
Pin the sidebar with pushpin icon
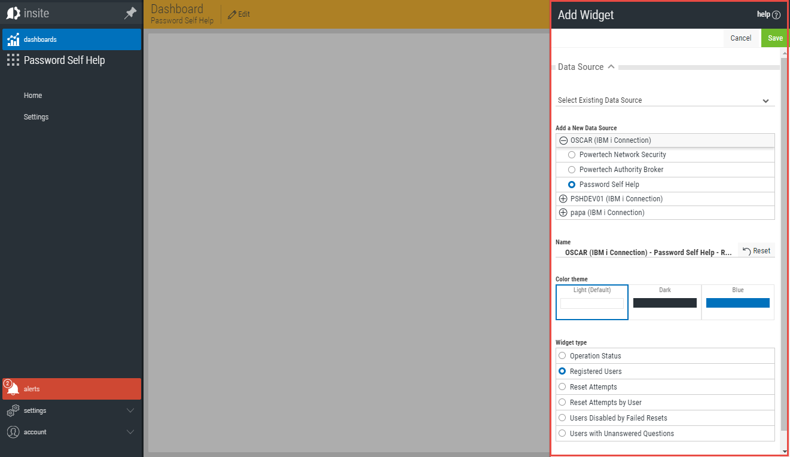tap(130, 13)
